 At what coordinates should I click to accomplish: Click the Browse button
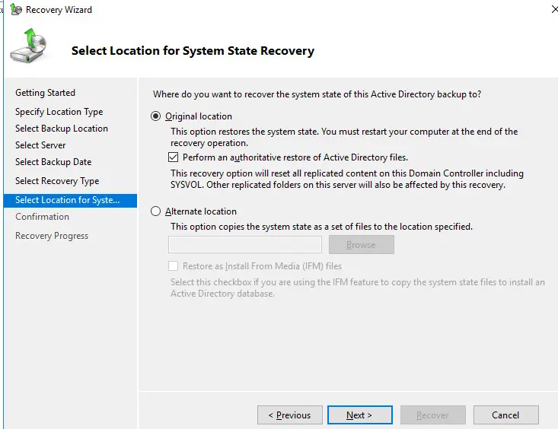point(361,245)
